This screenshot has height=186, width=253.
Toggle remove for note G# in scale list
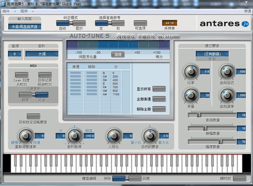tap(92, 91)
